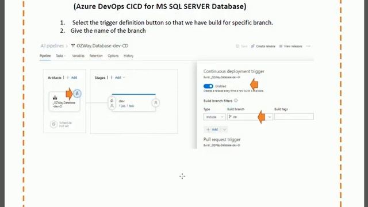Image resolution: width=368 pixels, height=207 pixels.
Task: Click the rocket icon for Create release
Action: click(252, 46)
